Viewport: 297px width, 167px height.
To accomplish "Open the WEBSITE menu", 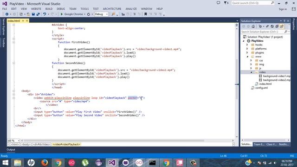I will coord(36,9).
